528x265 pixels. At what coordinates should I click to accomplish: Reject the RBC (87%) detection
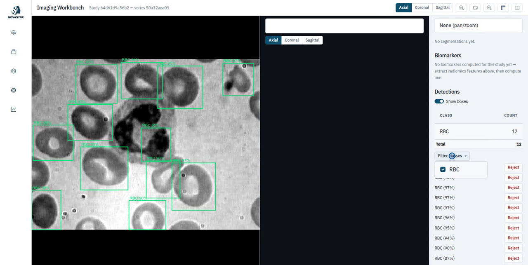[x=513, y=258]
